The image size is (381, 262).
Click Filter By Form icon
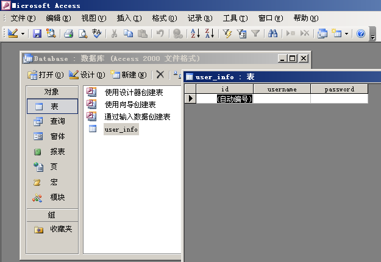241,34
